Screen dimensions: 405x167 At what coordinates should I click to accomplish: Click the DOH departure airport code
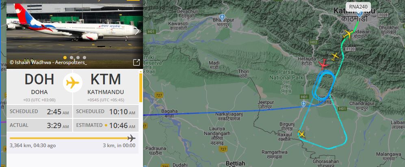(39, 79)
